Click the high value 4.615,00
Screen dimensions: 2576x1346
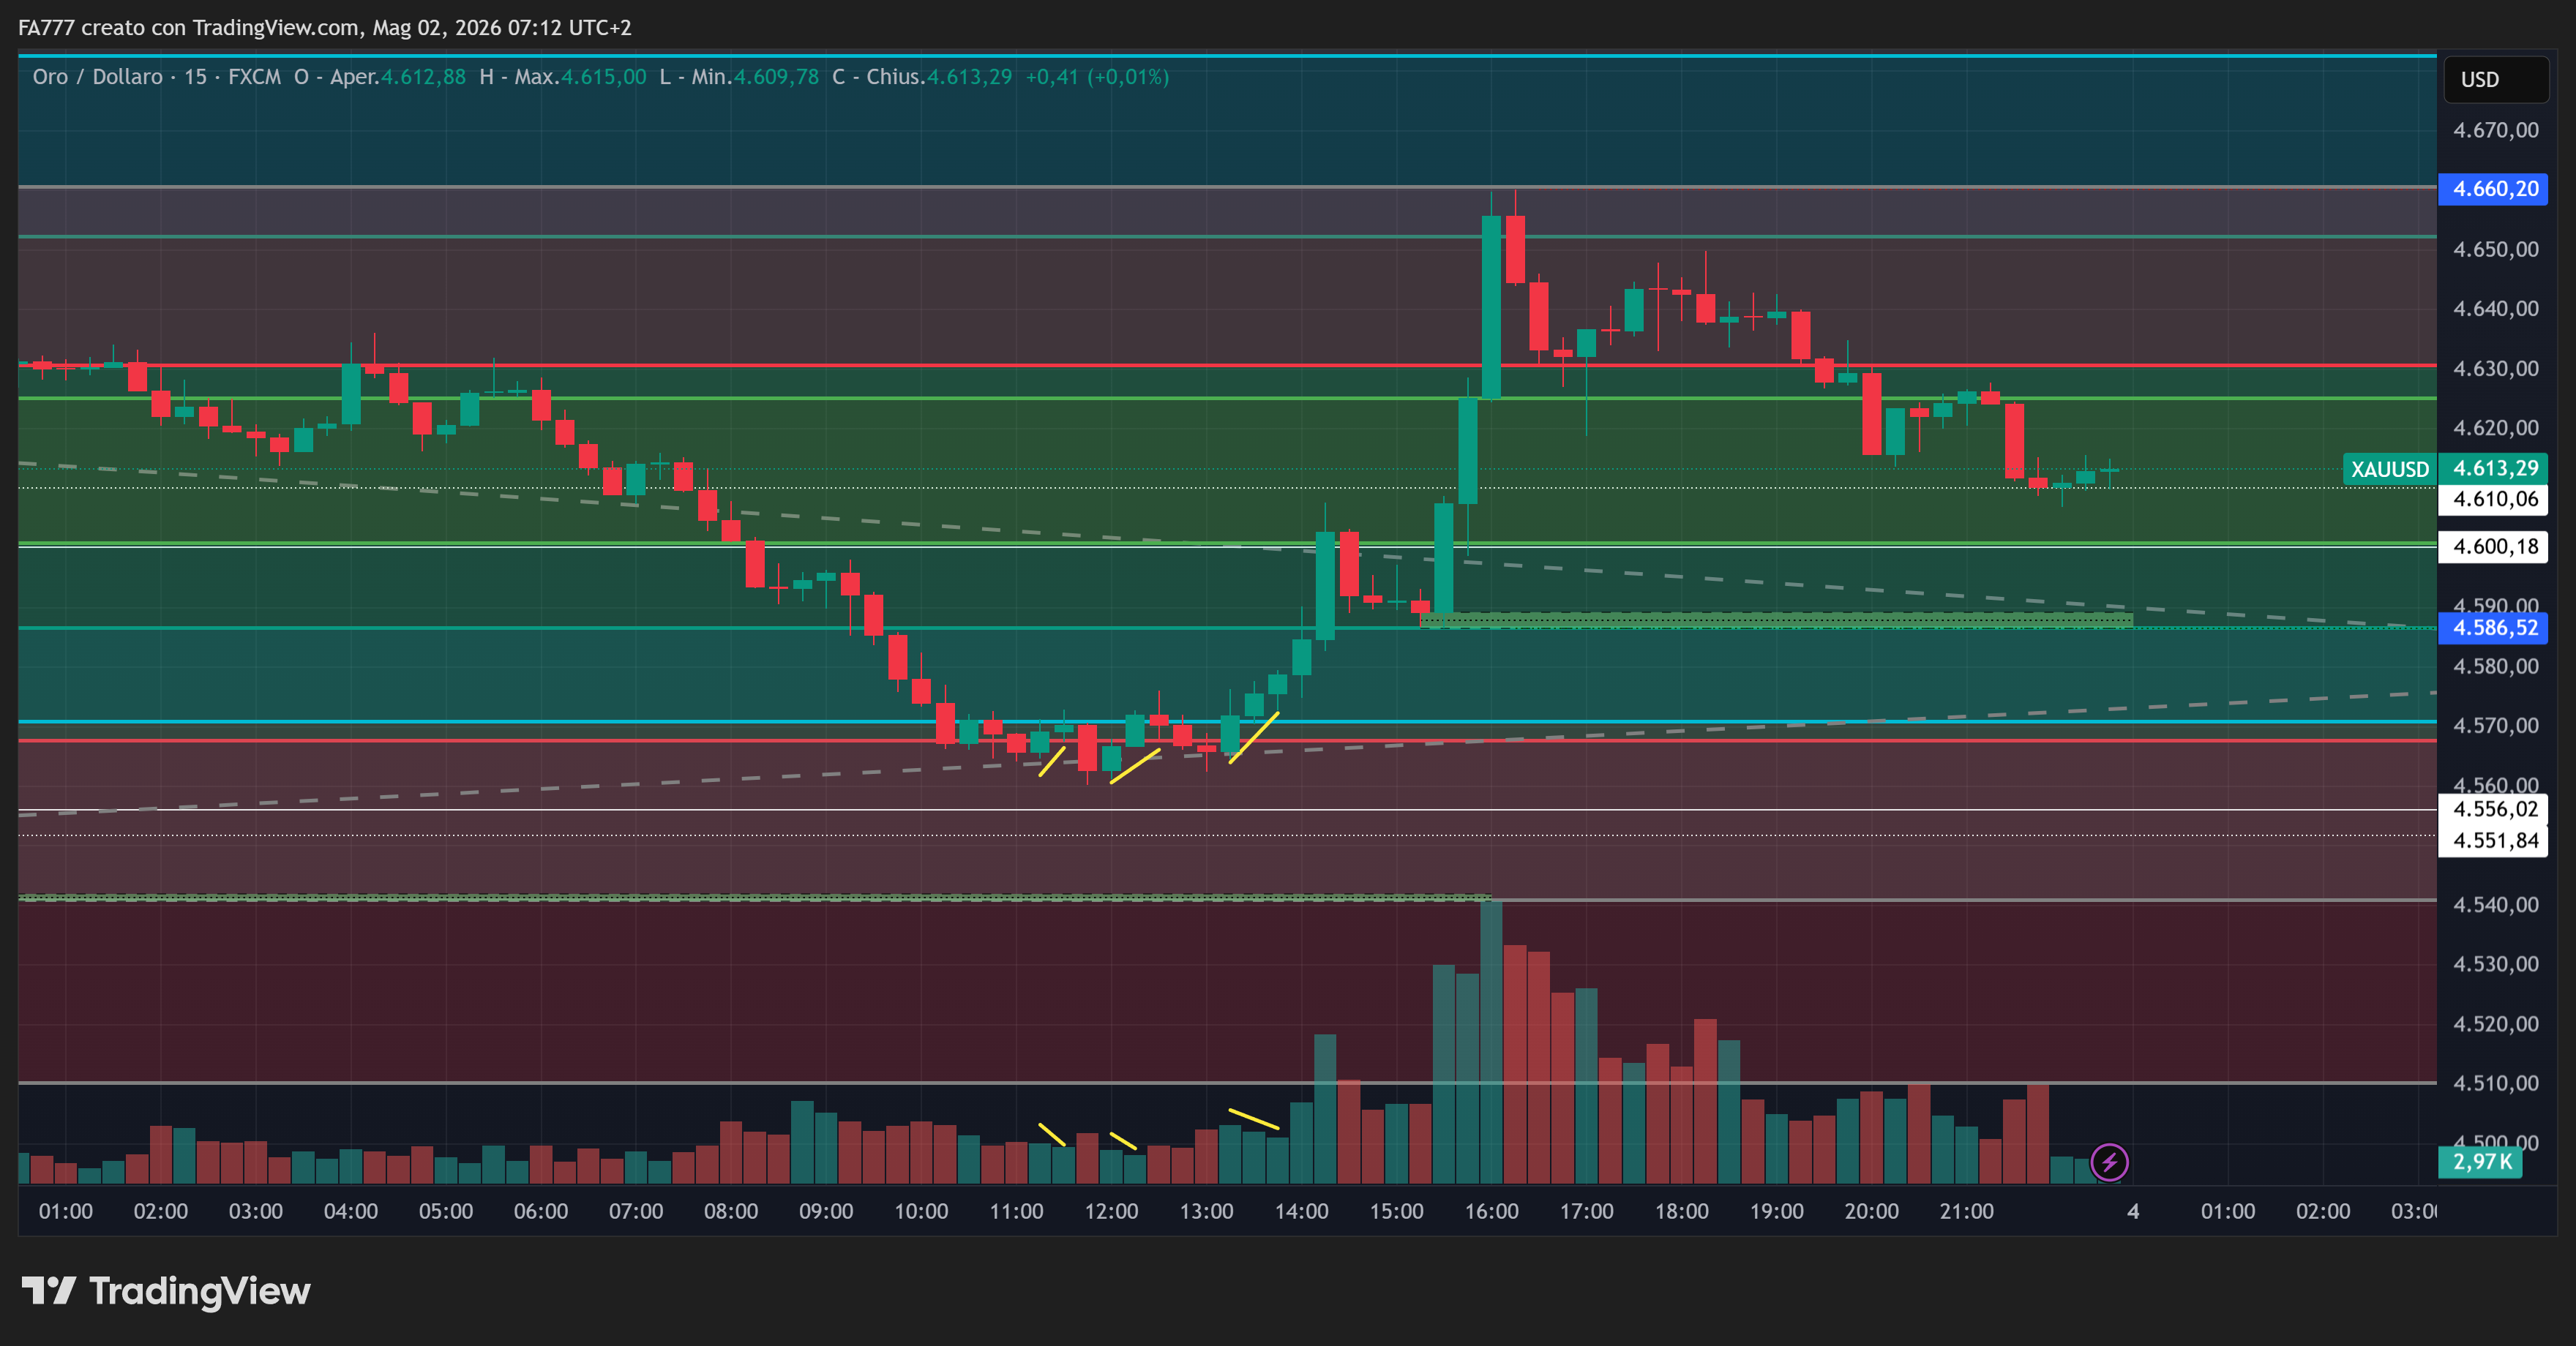click(604, 77)
